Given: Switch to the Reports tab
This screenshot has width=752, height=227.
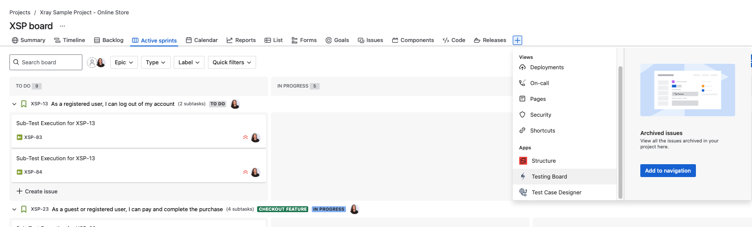Looking at the screenshot, I should tap(241, 40).
